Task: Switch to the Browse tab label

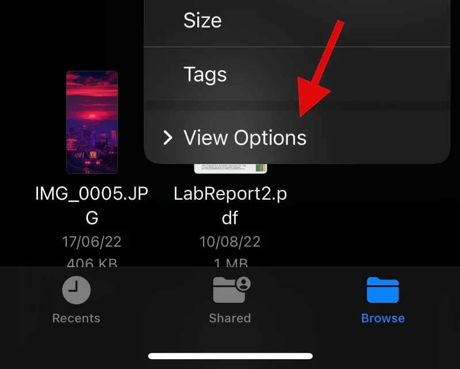Action: pyautogui.click(x=383, y=318)
